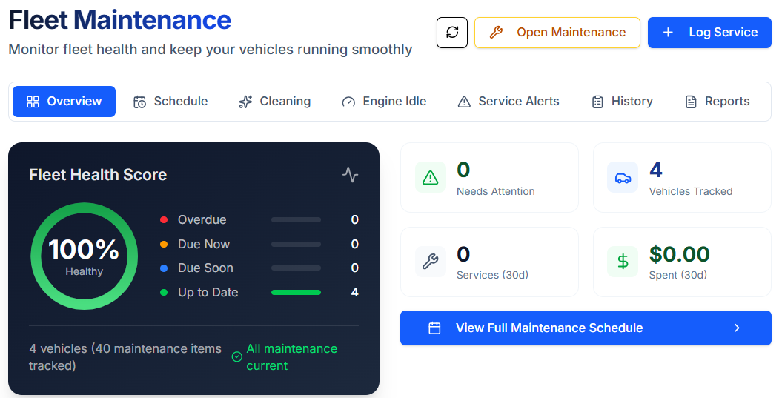Viewport: 782px width, 398px height.
Task: Click the gauge icon on Engine Idle tab
Action: tap(348, 102)
